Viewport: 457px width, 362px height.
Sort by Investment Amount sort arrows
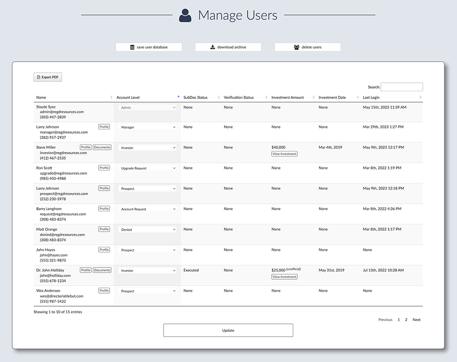[314, 97]
